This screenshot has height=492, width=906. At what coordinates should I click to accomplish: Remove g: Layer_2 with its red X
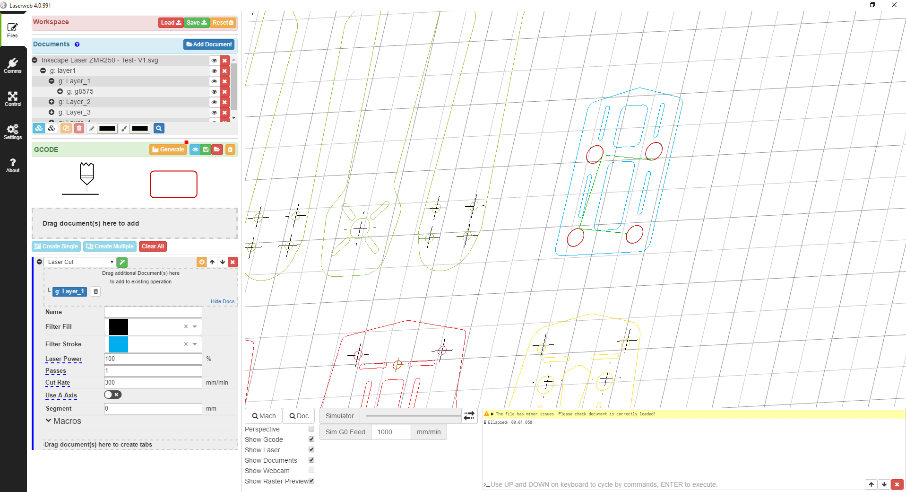224,102
